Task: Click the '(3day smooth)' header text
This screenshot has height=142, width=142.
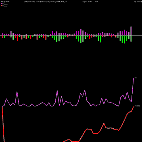Action: coord(30,2)
